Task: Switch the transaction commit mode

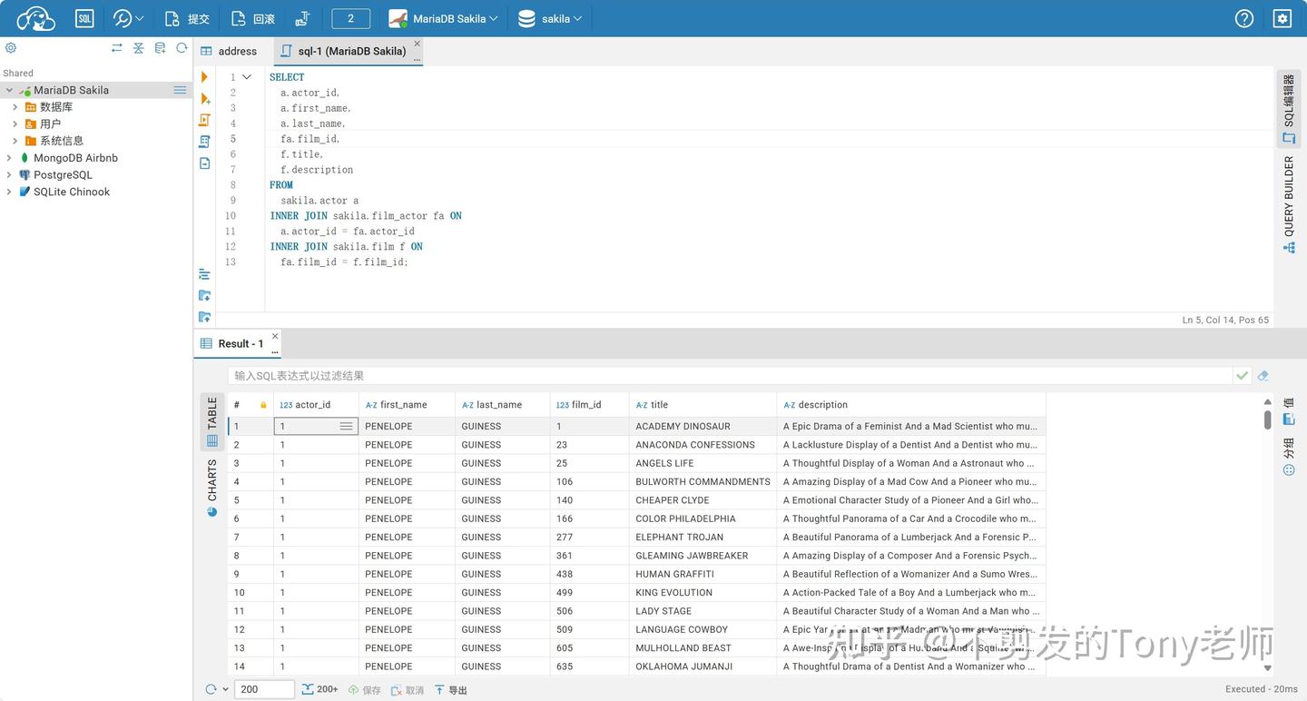Action: [x=303, y=18]
